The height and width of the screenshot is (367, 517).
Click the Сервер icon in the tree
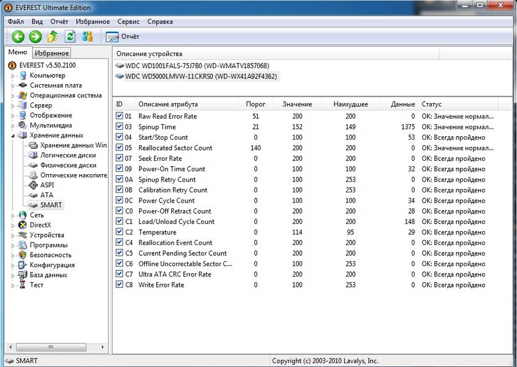[x=23, y=105]
